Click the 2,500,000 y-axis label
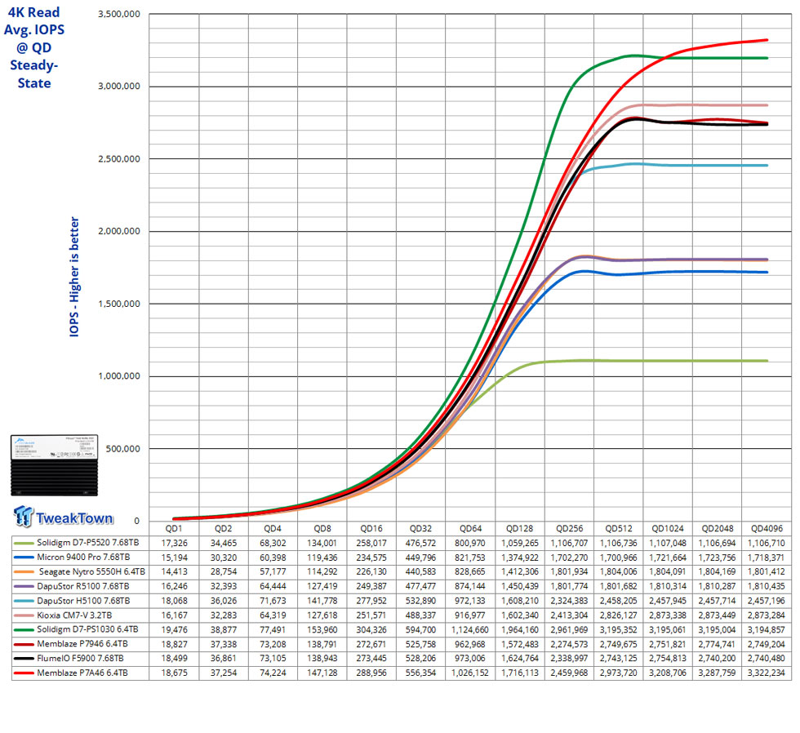 (x=119, y=158)
